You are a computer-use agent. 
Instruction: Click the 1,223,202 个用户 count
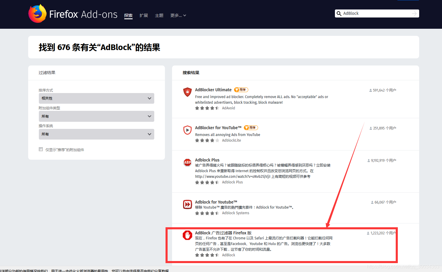click(x=381, y=233)
